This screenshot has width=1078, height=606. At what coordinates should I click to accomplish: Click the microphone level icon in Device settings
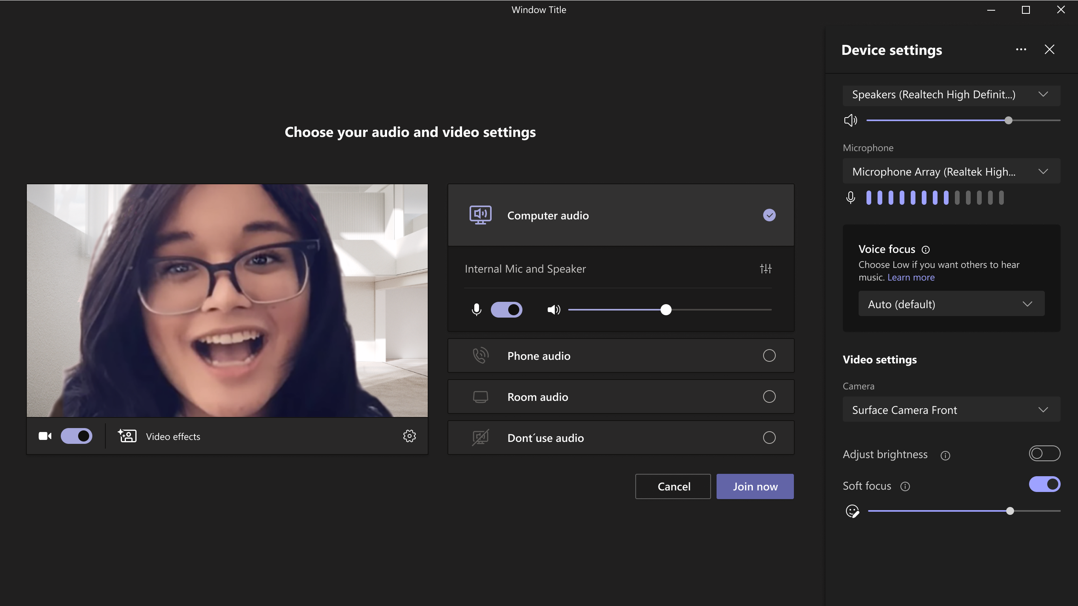coord(850,198)
